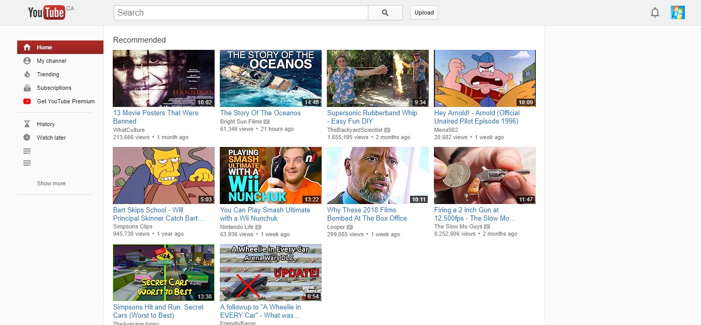Focus the Search input field
Image resolution: width=701 pixels, height=325 pixels.
pos(241,13)
